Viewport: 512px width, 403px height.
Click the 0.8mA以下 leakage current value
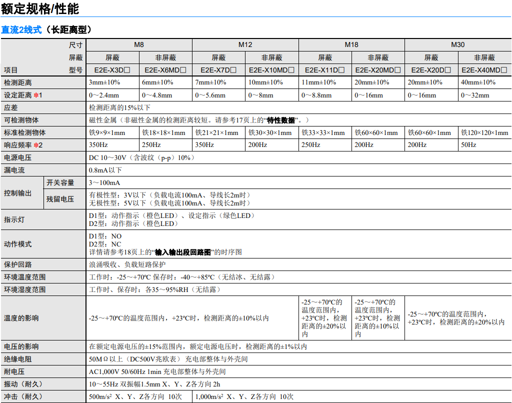pyautogui.click(x=105, y=170)
